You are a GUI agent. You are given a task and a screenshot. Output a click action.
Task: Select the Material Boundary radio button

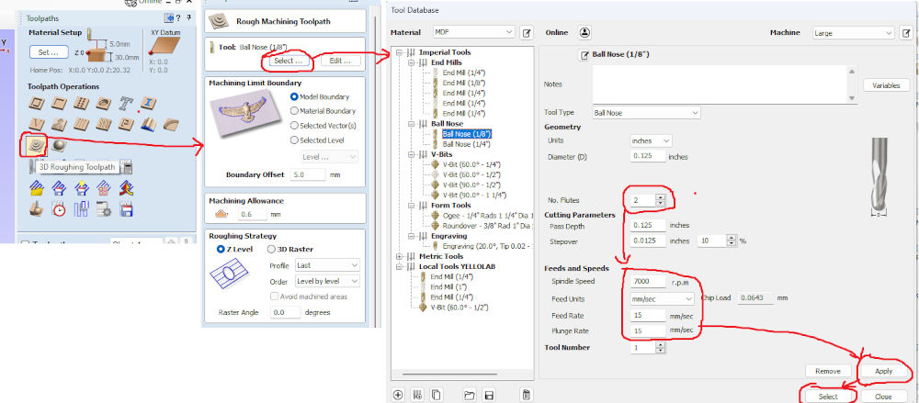[x=294, y=111]
